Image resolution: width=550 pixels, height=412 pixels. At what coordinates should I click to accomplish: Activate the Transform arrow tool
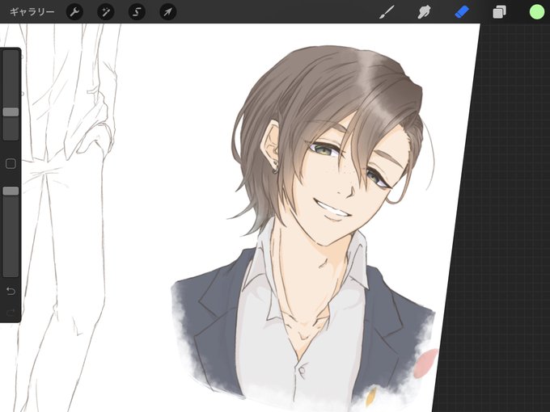[168, 12]
